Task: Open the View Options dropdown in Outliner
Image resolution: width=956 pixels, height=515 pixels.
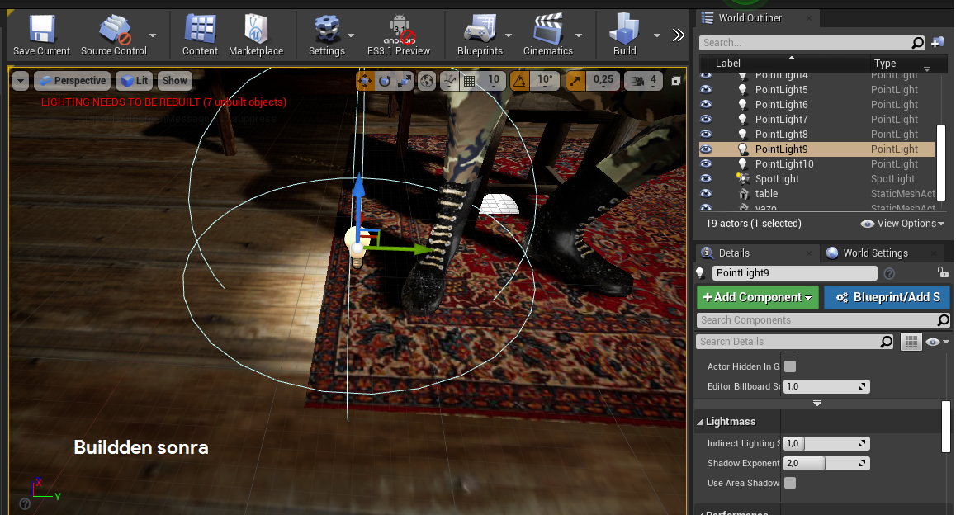Action: point(902,224)
